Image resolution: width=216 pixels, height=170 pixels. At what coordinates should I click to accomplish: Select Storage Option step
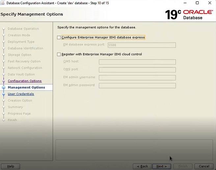[19, 55]
